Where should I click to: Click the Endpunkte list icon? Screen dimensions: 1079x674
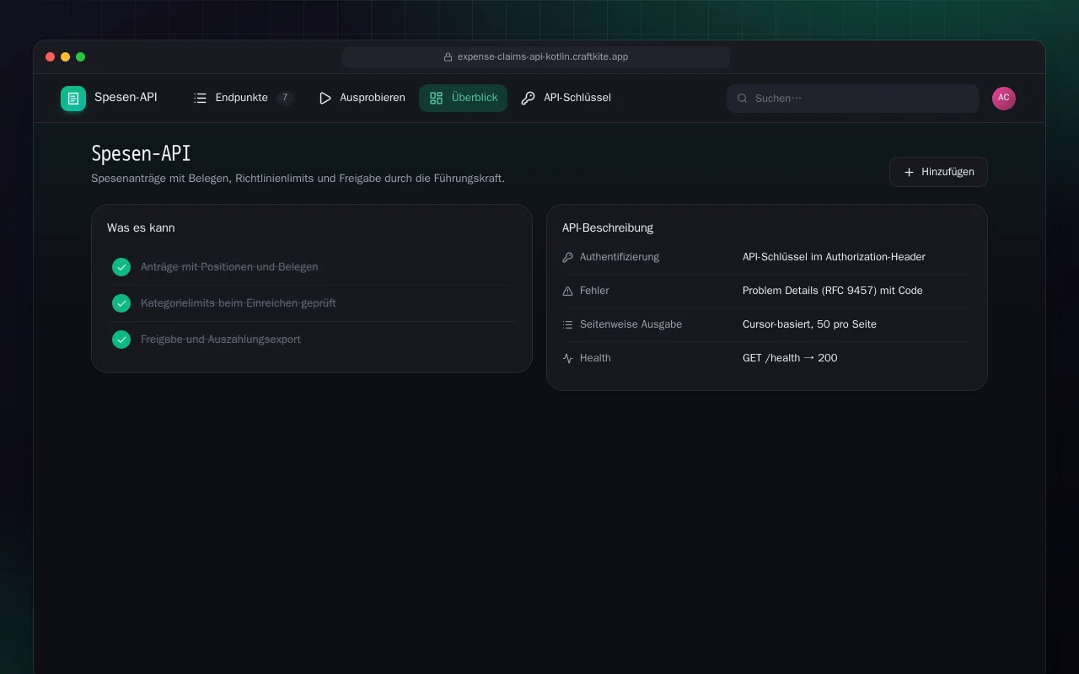click(200, 98)
